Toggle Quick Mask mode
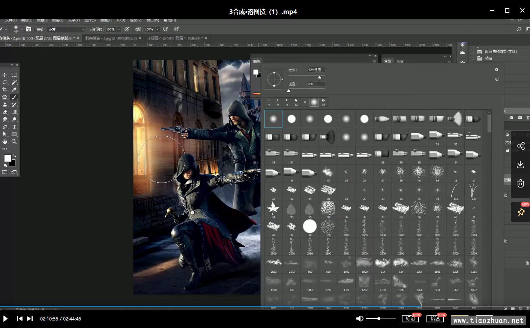The image size is (530, 328). click(5, 172)
